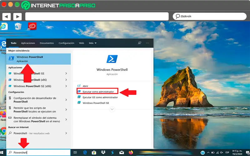The width and height of the screenshot is (250, 156).
Task: Expand Permitir que los scripts chevron
Action: tap(66, 110)
